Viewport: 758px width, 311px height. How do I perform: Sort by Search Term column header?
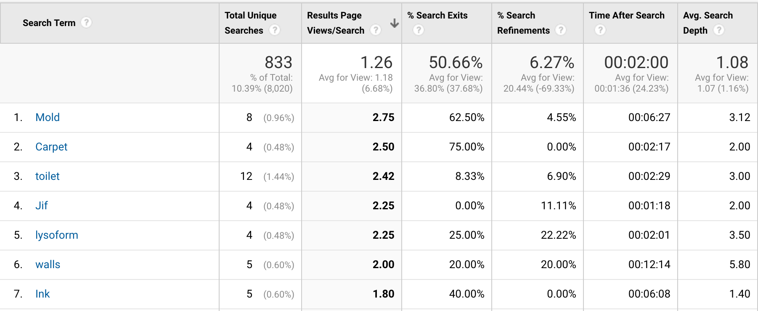tap(49, 23)
